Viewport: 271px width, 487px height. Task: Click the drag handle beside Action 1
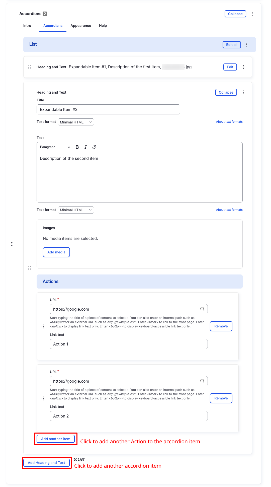43,326
